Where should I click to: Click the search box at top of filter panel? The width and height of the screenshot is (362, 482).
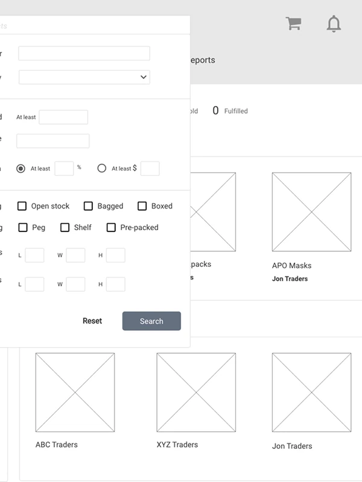coord(95,26)
